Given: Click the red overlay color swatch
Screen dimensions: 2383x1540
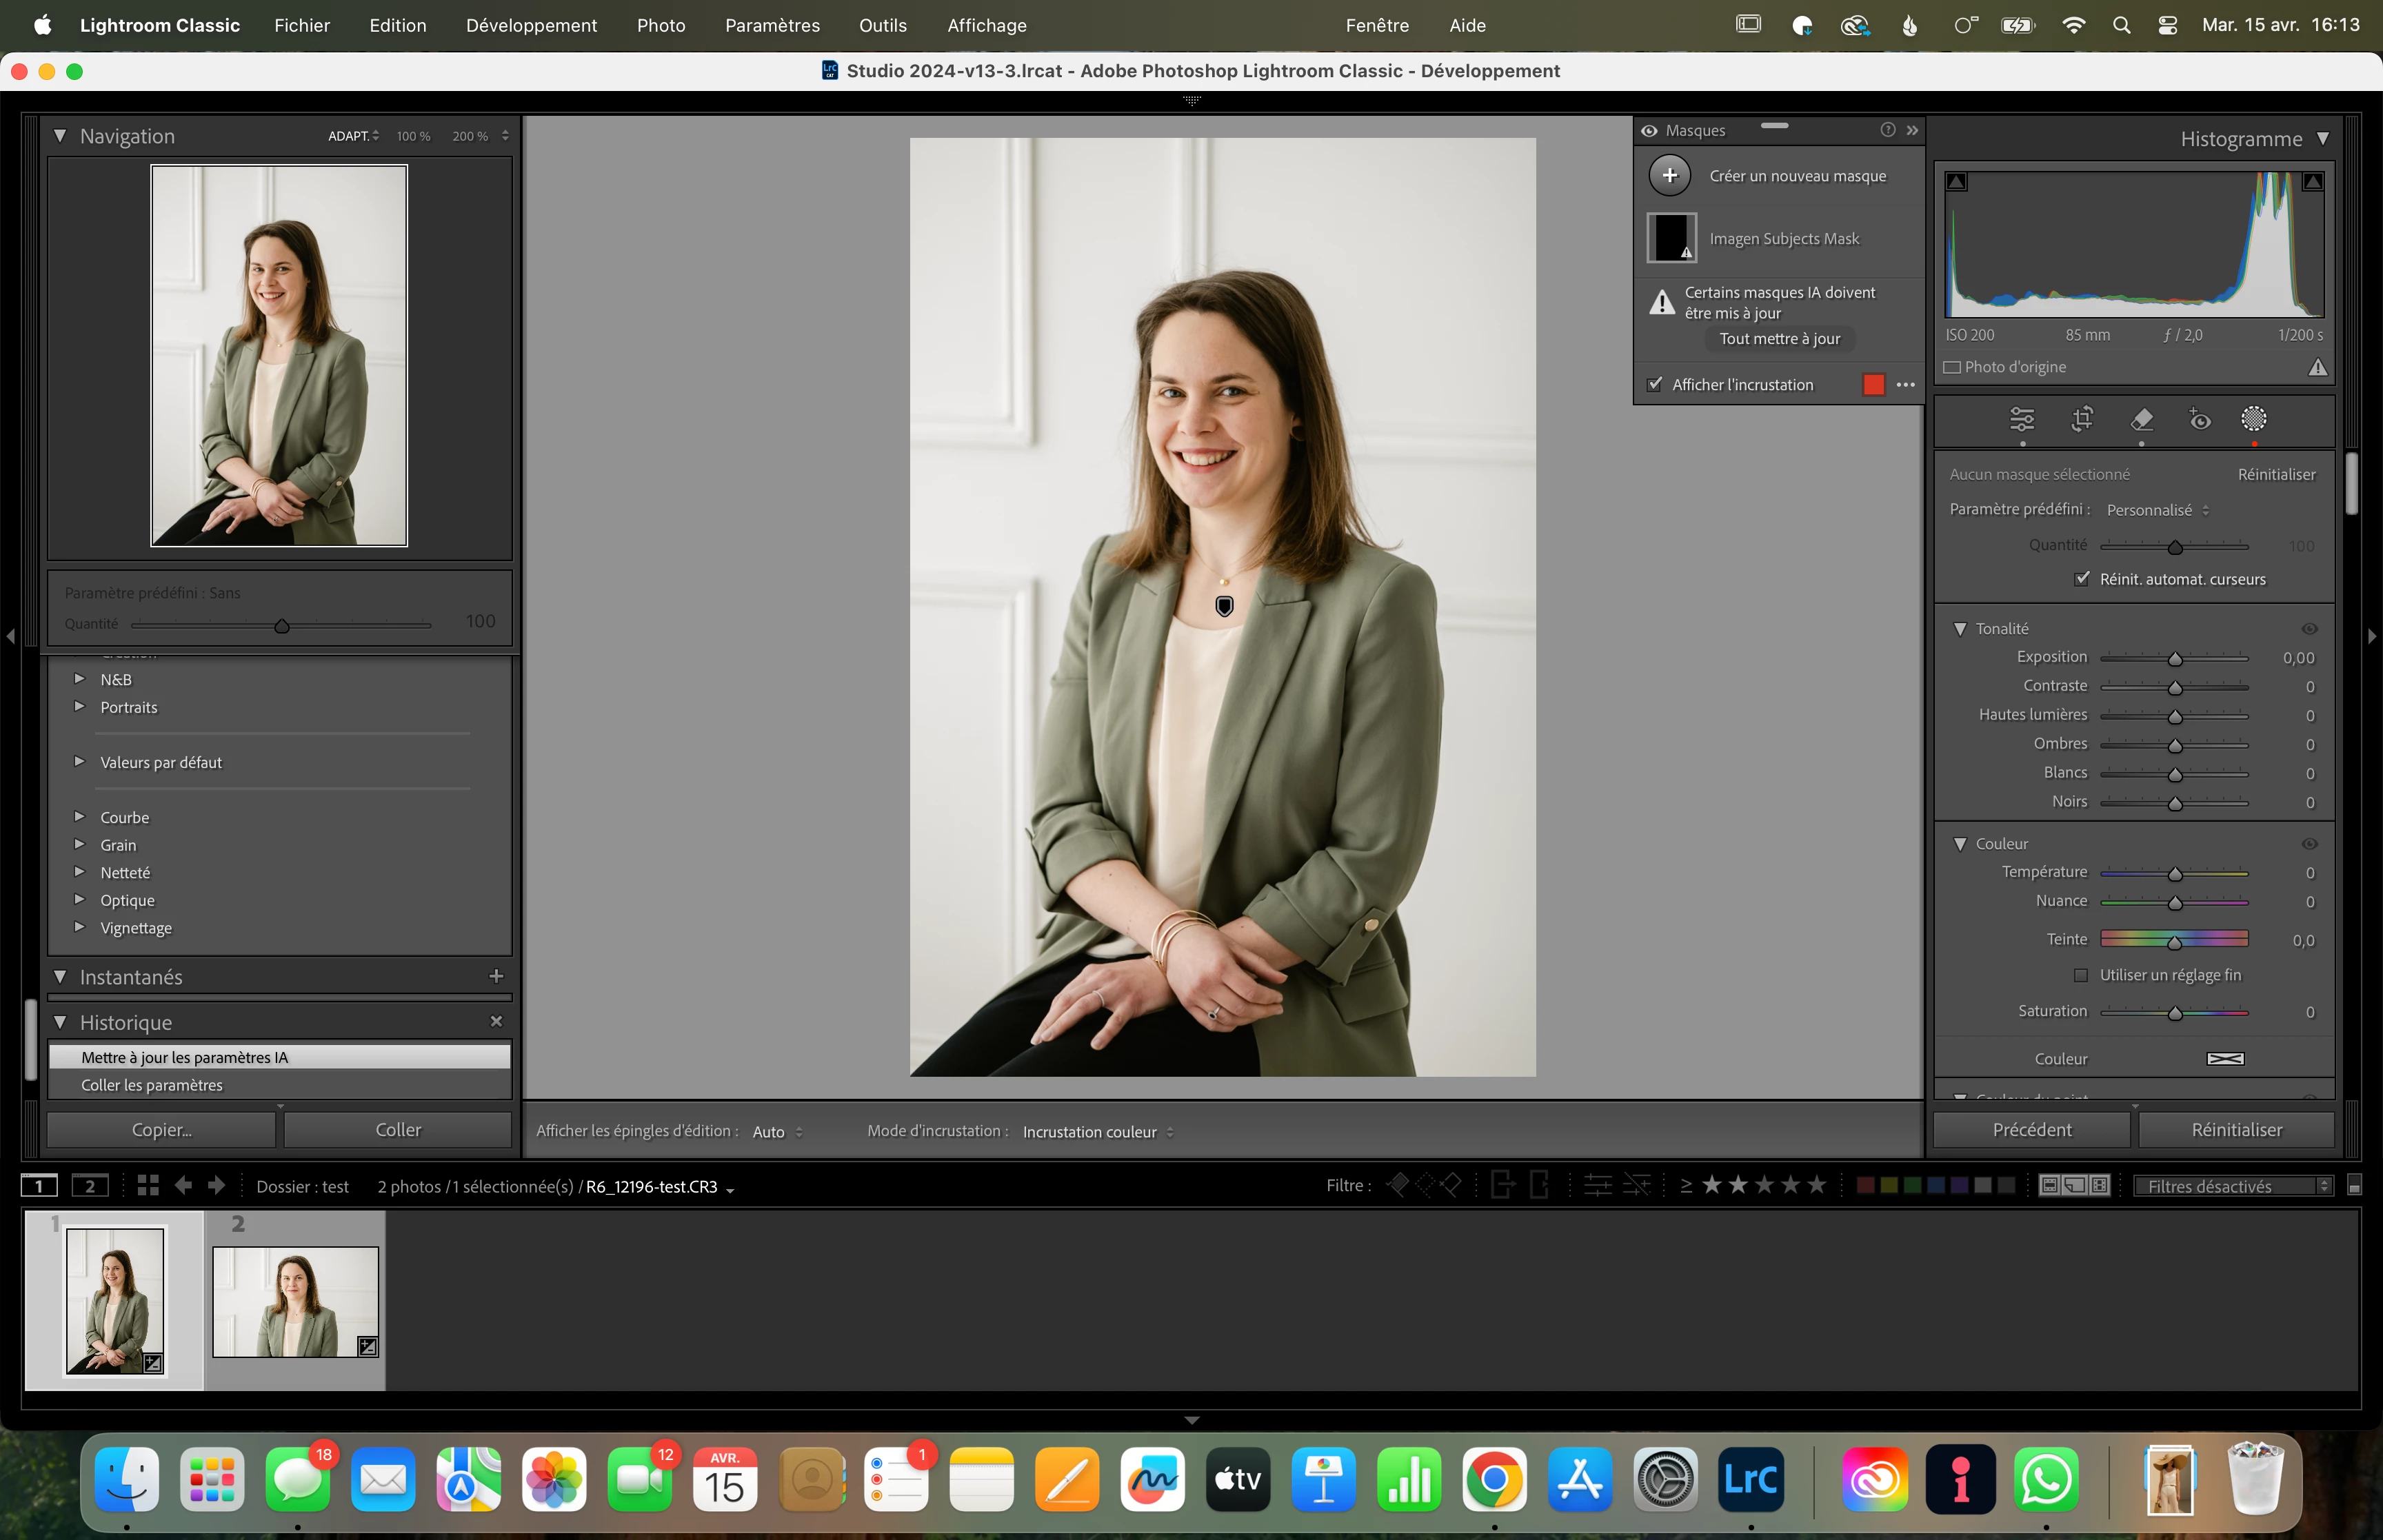Looking at the screenshot, I should pos(1874,385).
